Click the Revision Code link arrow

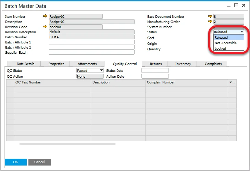(45, 26)
